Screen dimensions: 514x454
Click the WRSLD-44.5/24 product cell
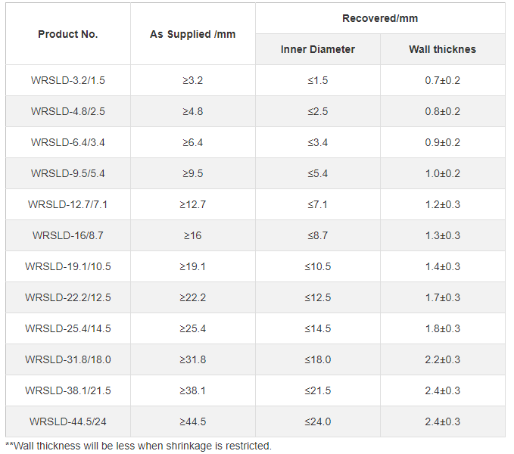tap(68, 421)
